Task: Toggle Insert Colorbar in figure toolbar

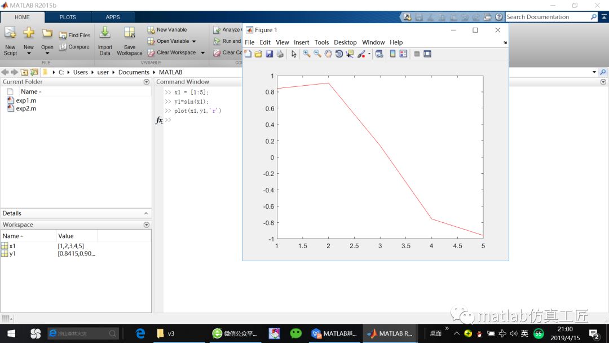Action: click(392, 54)
